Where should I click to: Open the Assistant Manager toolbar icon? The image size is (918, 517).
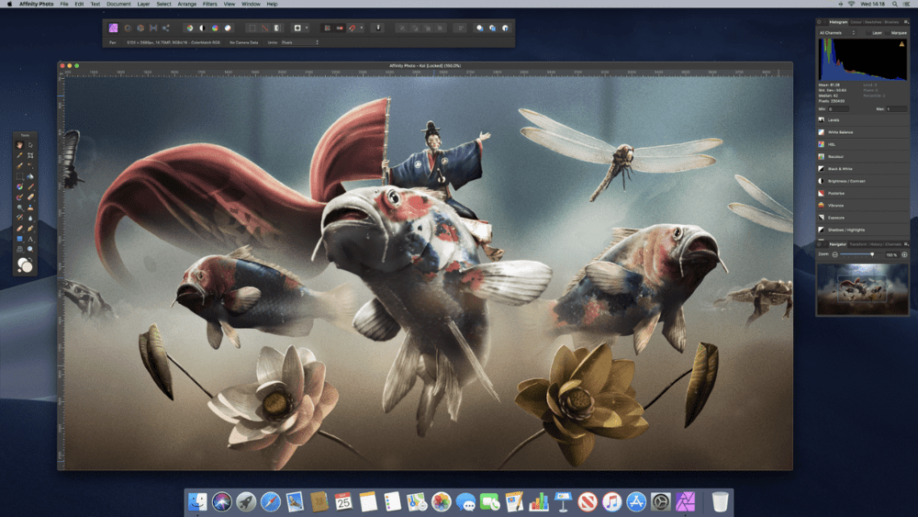(x=377, y=28)
